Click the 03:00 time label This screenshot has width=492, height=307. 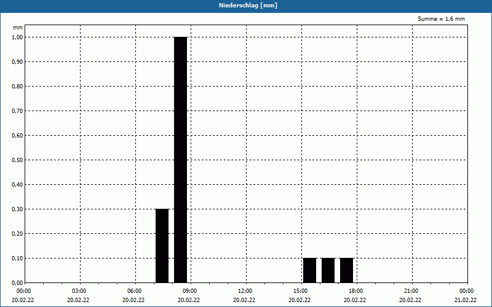coord(79,291)
